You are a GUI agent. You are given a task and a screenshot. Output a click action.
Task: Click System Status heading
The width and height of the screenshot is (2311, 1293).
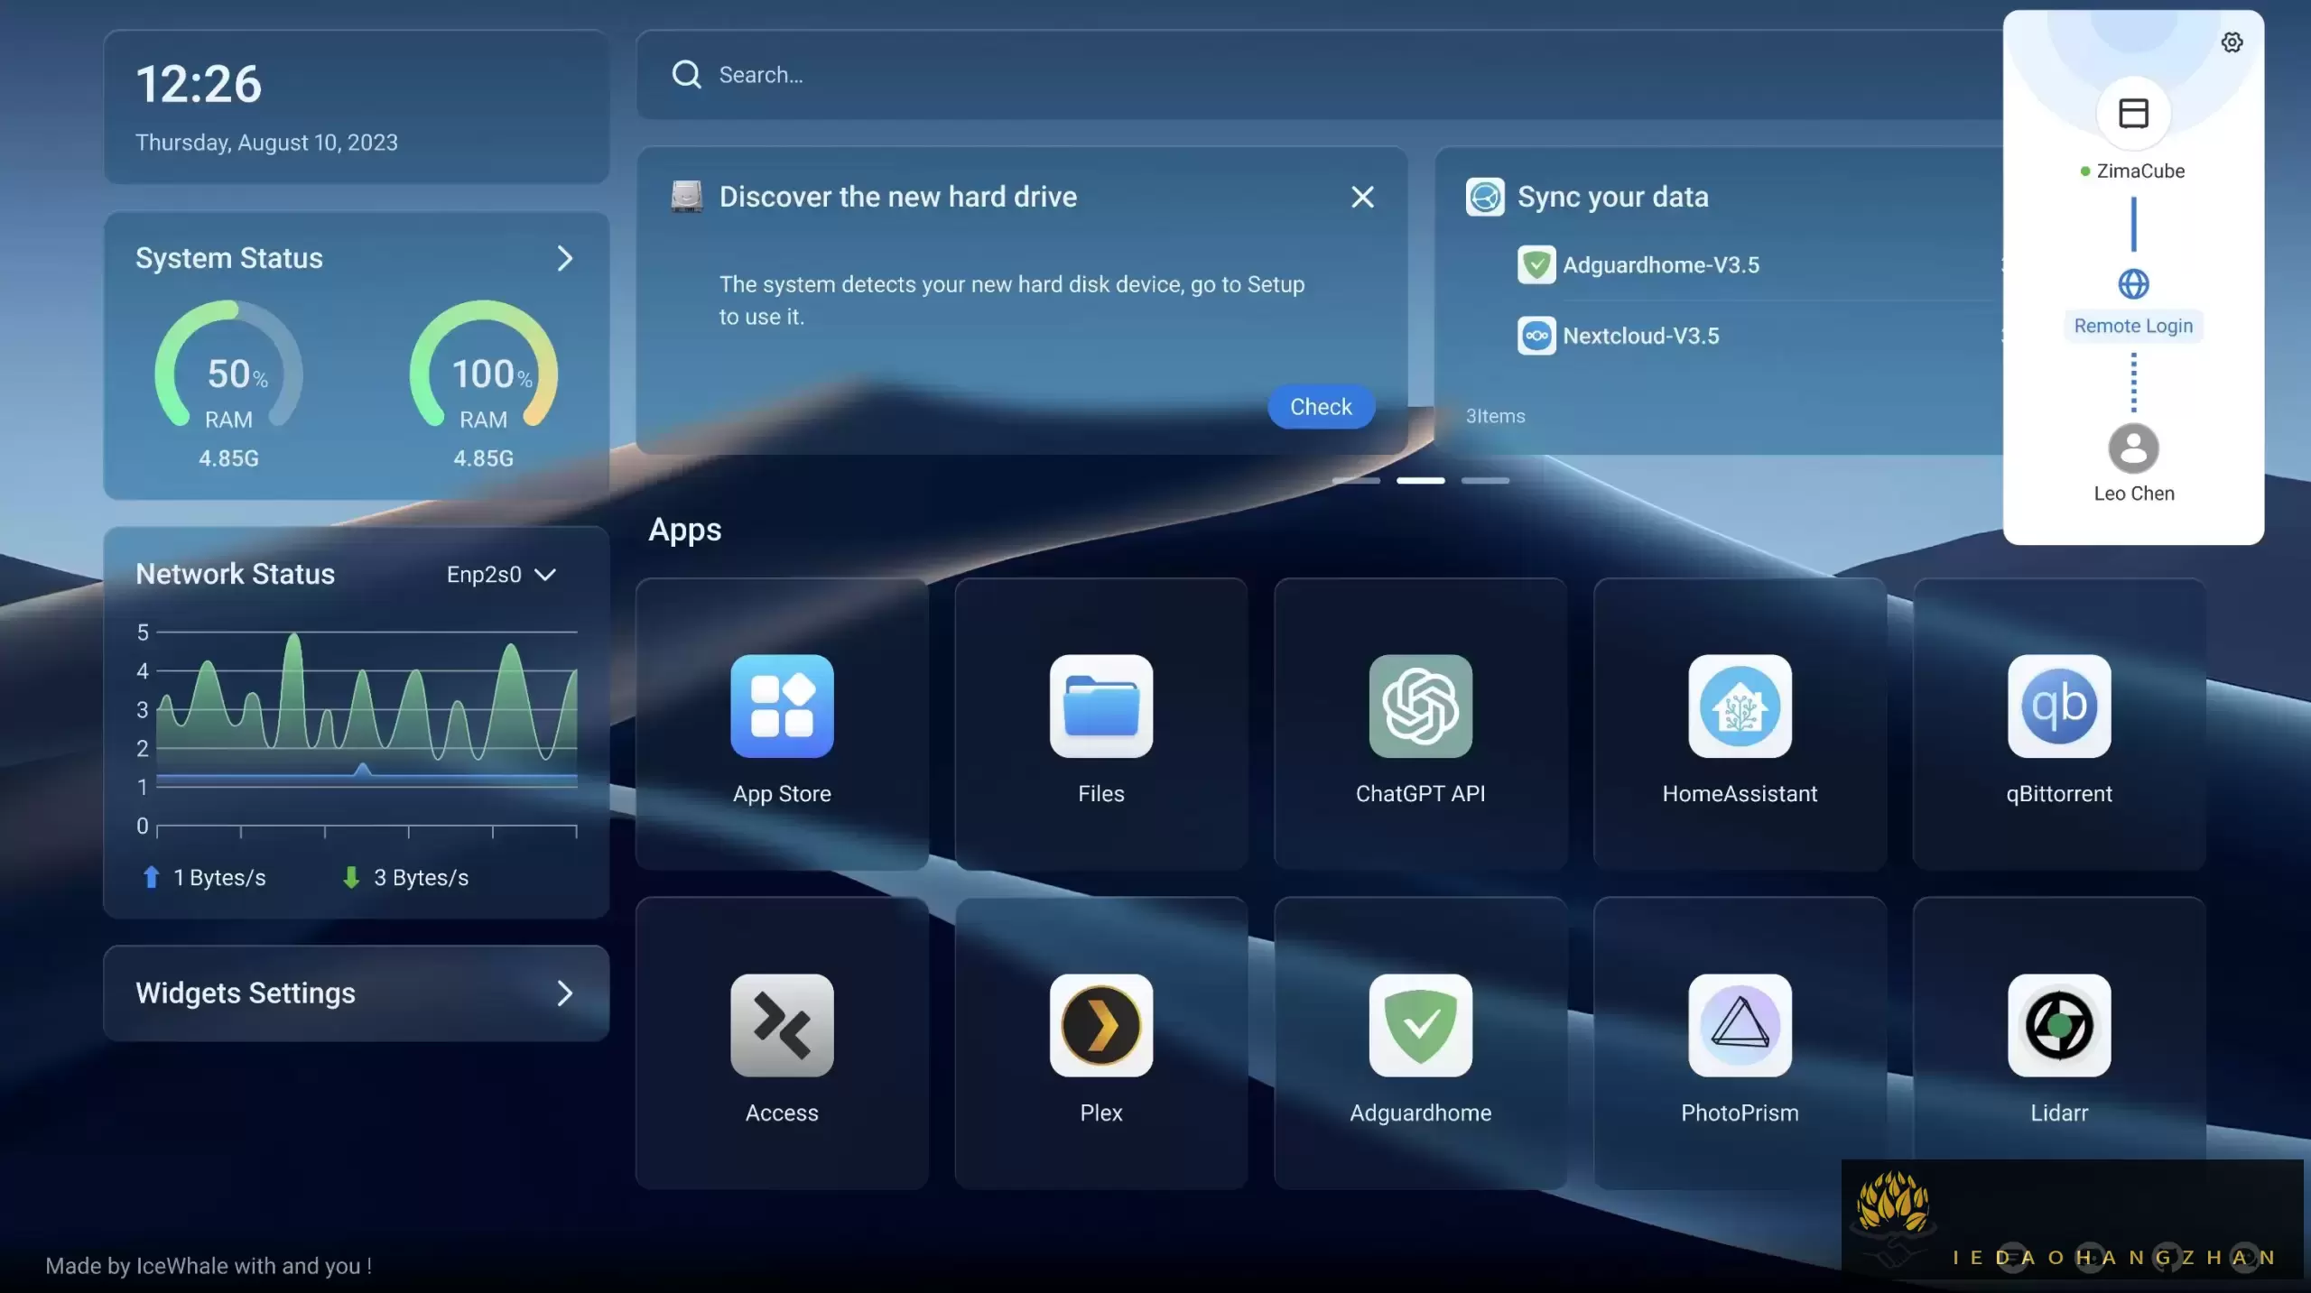(228, 259)
